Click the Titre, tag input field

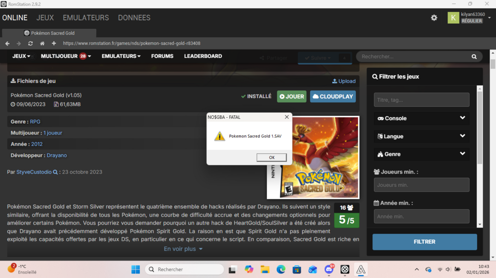point(421,100)
